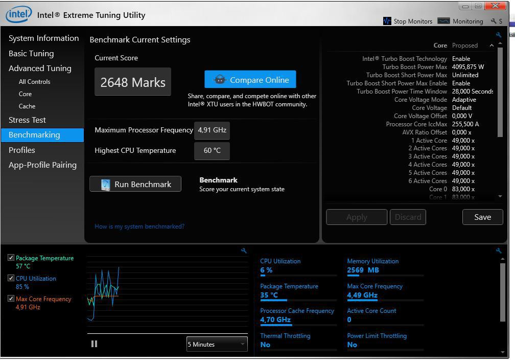
Task: Click the monitoring line graph area
Action: (168, 294)
